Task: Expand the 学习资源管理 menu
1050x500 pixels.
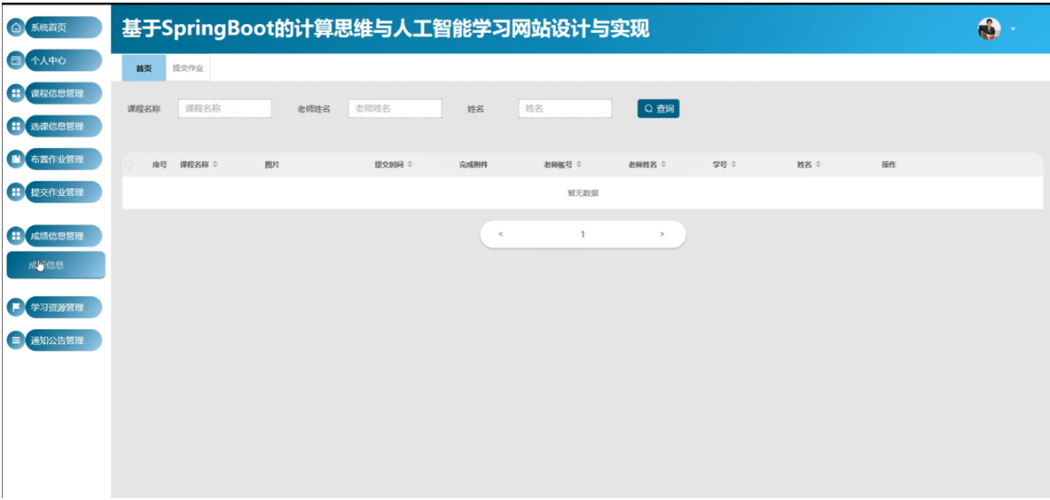Action: pyautogui.click(x=64, y=308)
